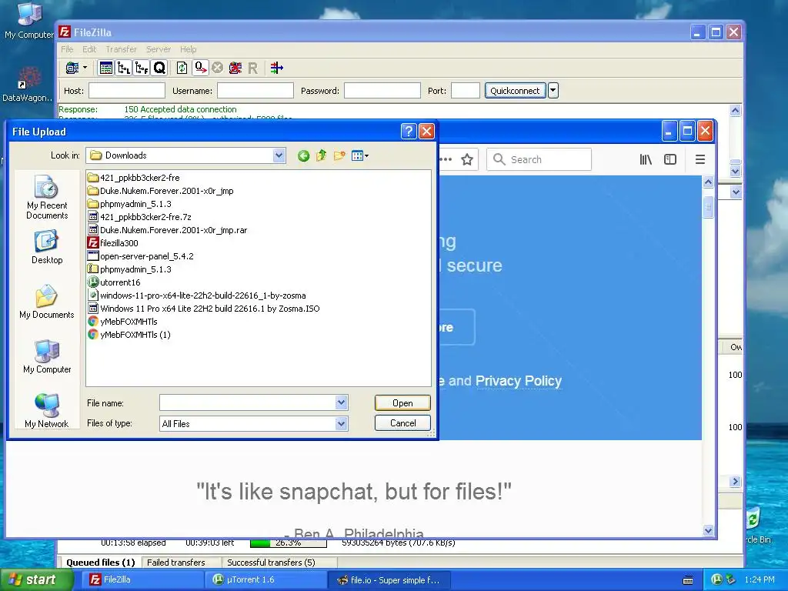Expand the File name dropdown arrow
Image resolution: width=788 pixels, height=591 pixels.
(341, 402)
